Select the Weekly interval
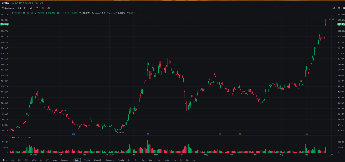 [x=87, y=160]
